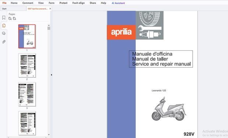This screenshot has height=138, width=228.
Task: Select page 1 thumbnail
Action: (27, 36)
